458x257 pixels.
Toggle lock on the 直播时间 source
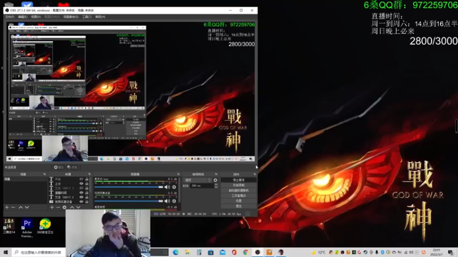click(87, 192)
